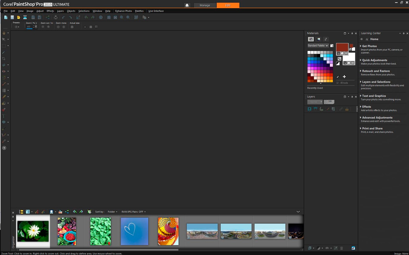Select the Red Eye tool
This screenshot has width=409, height=255.
pyautogui.click(x=4, y=71)
